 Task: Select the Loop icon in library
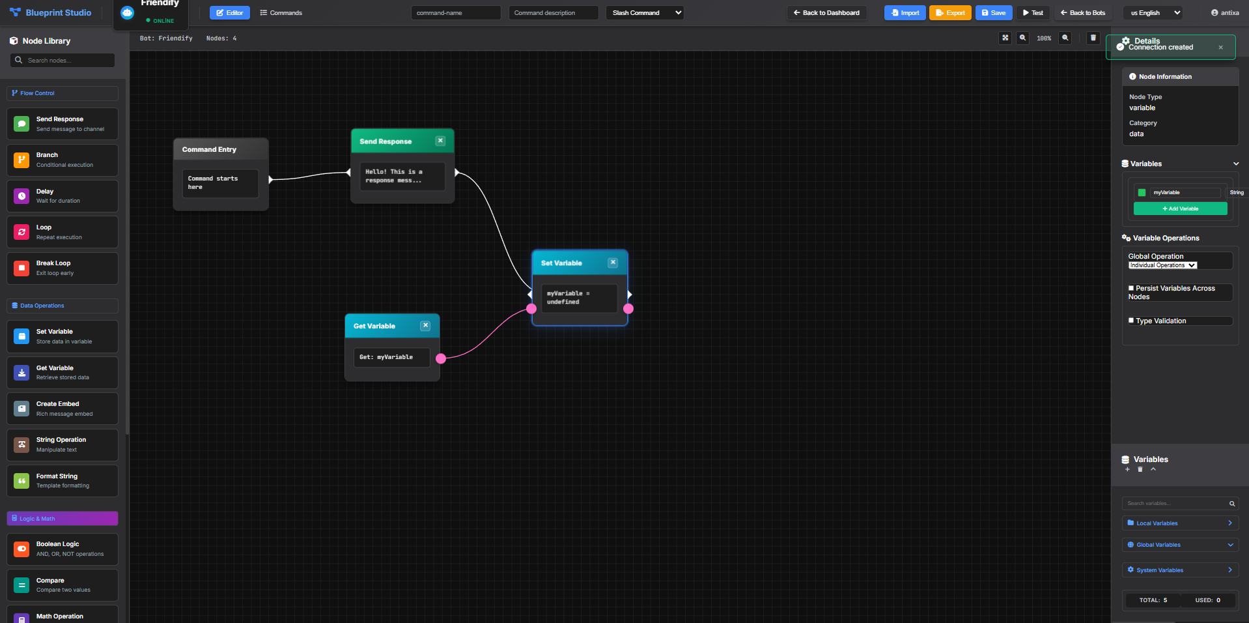(x=21, y=232)
